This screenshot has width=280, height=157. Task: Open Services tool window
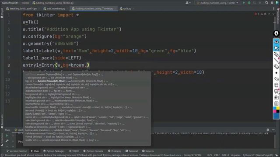click(148, 151)
